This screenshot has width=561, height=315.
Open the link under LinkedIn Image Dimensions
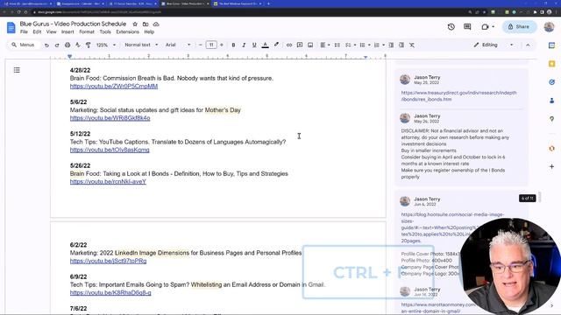[108, 261]
